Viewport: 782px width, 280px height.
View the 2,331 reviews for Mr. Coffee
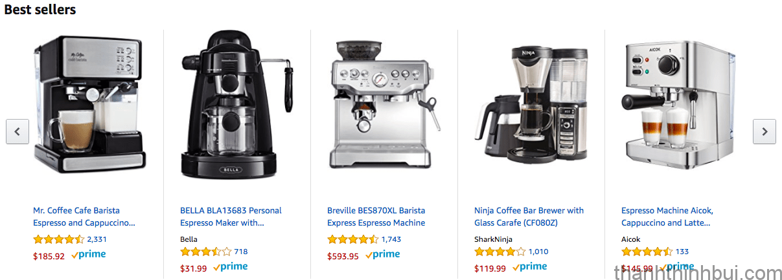click(97, 239)
